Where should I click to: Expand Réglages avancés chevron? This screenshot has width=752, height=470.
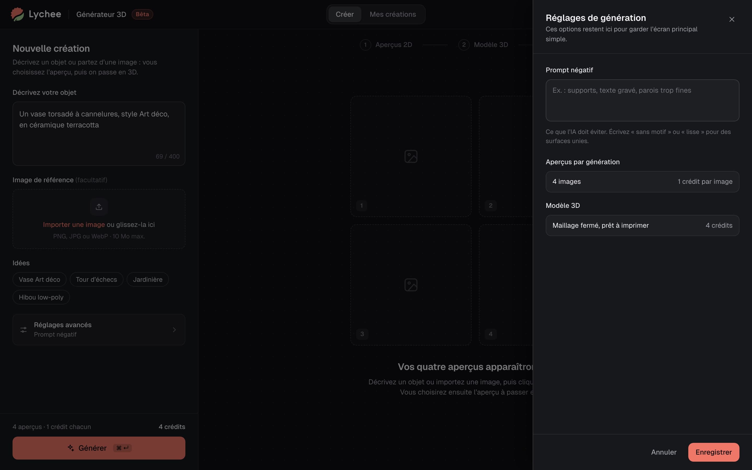click(174, 330)
